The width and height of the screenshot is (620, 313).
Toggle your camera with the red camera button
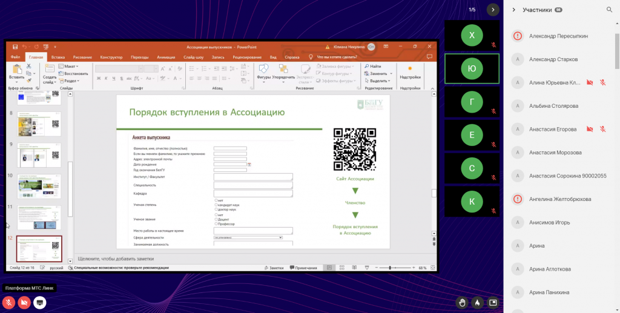[x=24, y=303]
